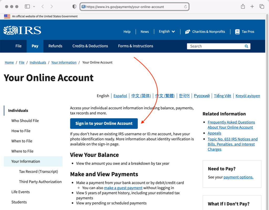
Task: Open Tax Record (Transcript) in sidebar
Action: pyautogui.click(x=38, y=172)
